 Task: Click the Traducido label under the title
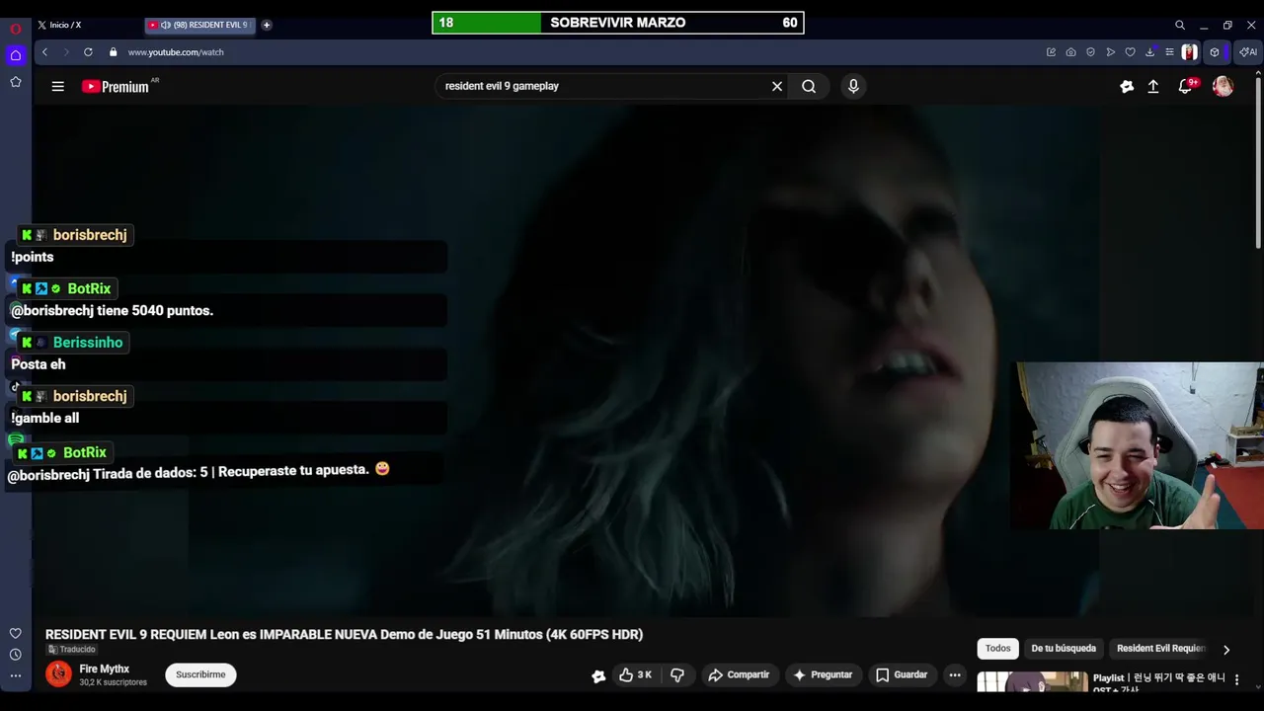tap(71, 649)
